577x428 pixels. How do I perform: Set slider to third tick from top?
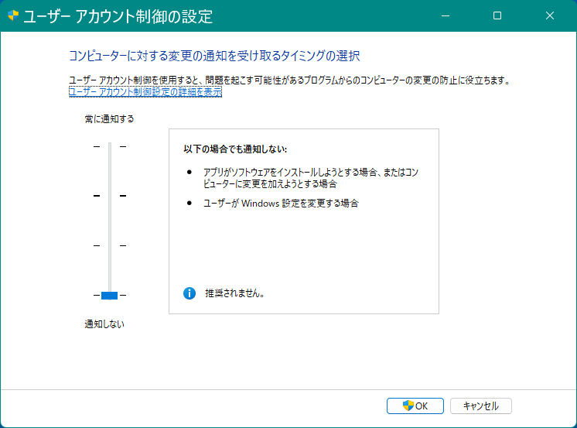pos(110,245)
